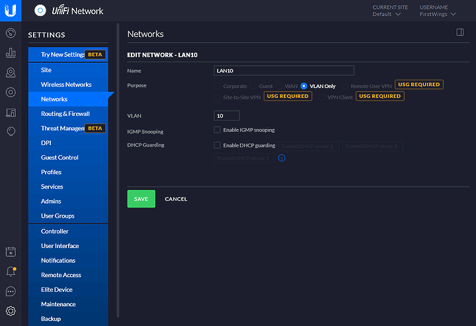Open the Controller settings section

pos(68,231)
